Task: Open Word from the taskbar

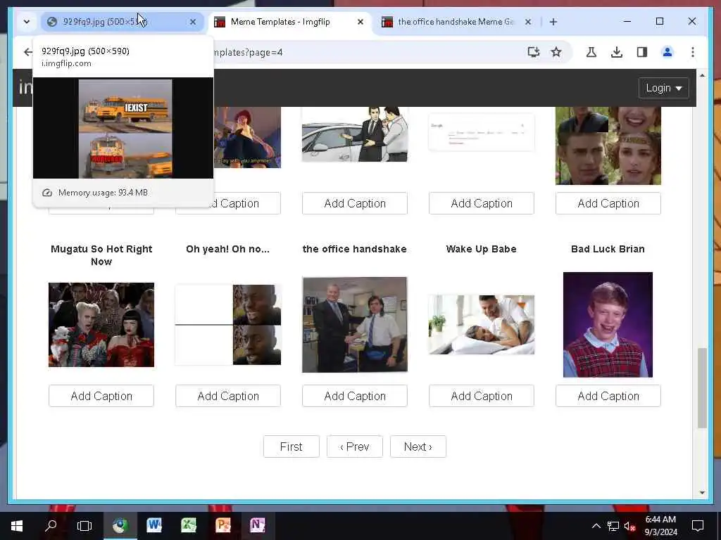Action: [x=154, y=526]
